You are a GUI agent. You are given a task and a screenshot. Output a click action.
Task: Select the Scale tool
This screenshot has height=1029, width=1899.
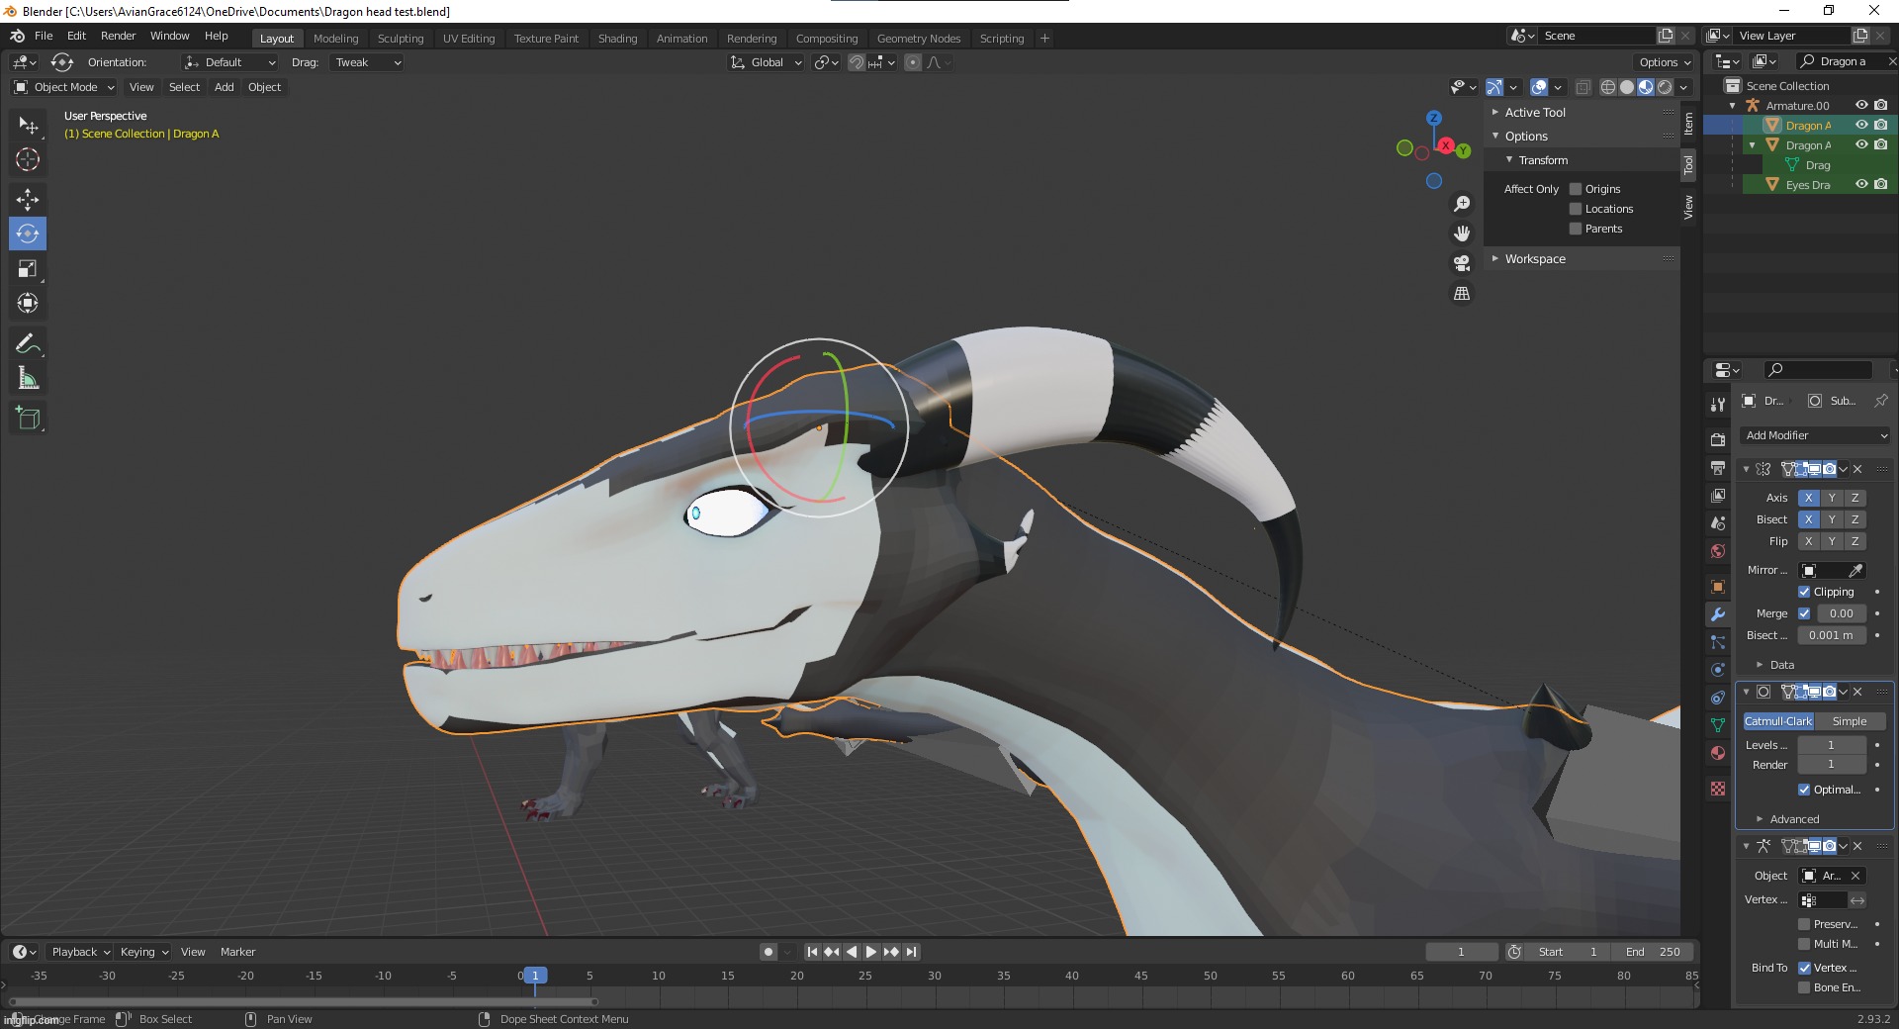coord(28,268)
